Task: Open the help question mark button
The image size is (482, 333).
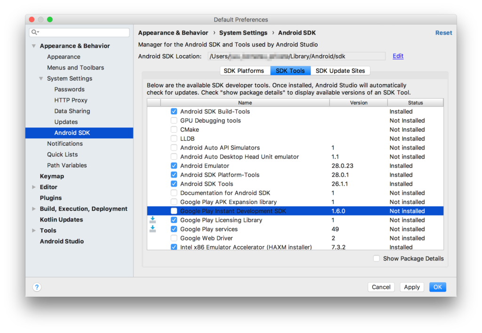Action: (x=37, y=287)
